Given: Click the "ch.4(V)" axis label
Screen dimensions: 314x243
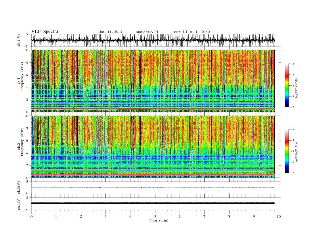Looking at the screenshot, I should point(19,204).
